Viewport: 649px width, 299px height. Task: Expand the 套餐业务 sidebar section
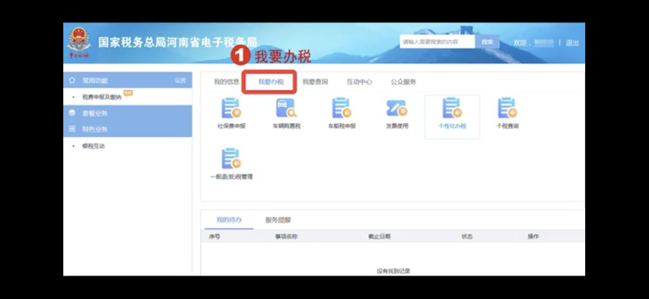point(128,113)
